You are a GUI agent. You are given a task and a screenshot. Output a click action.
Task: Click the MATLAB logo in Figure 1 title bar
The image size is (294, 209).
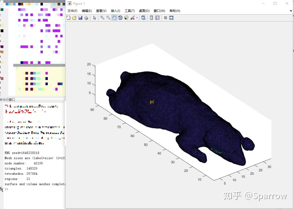click(x=69, y=4)
